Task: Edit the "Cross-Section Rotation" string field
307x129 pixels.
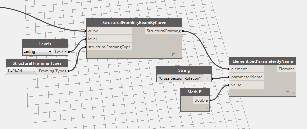Action: 180,78
